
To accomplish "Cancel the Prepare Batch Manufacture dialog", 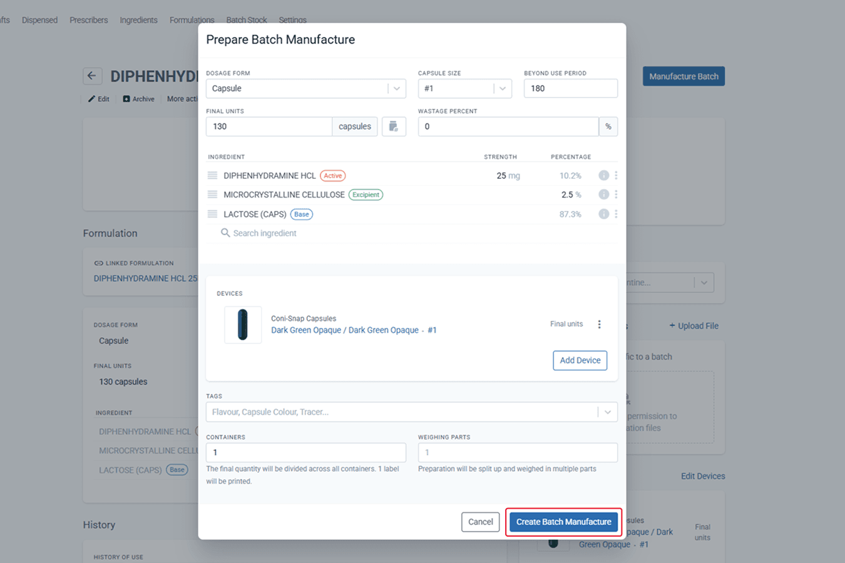I will pos(481,522).
